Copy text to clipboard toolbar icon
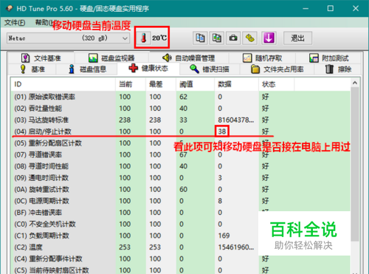Image resolution: width=369 pixels, height=274 pixels. click(200, 38)
